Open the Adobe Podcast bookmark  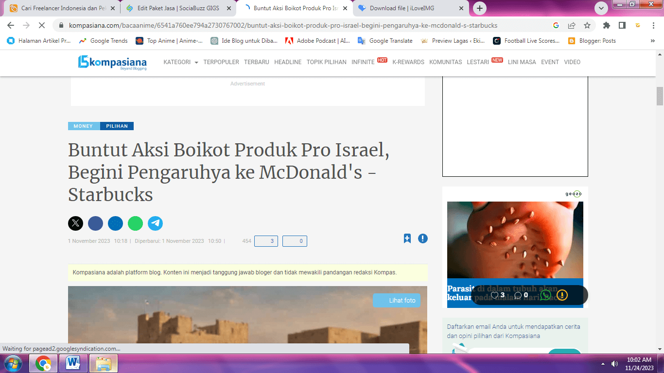pos(317,41)
